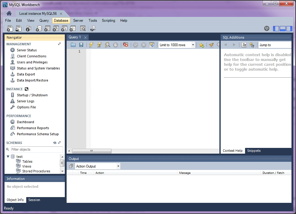
Task: Open the Database menu
Action: pos(61,21)
